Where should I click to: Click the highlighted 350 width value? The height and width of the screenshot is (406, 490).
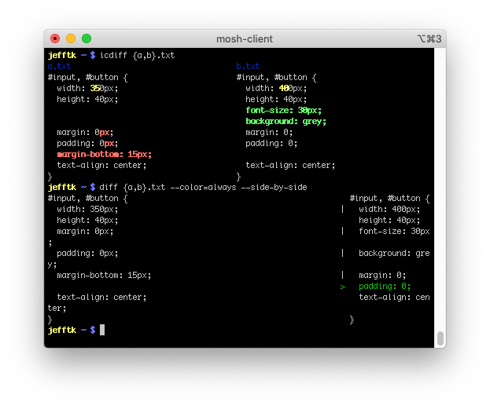(x=98, y=89)
